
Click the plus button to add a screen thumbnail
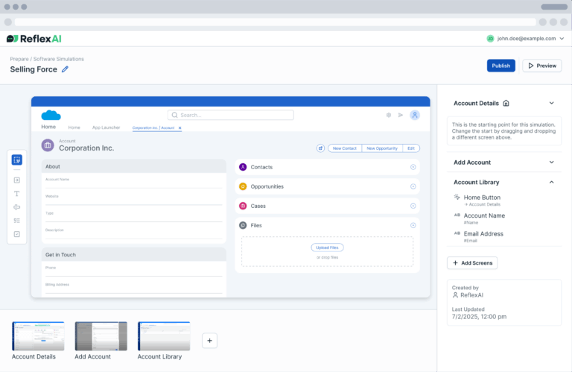[x=210, y=341]
